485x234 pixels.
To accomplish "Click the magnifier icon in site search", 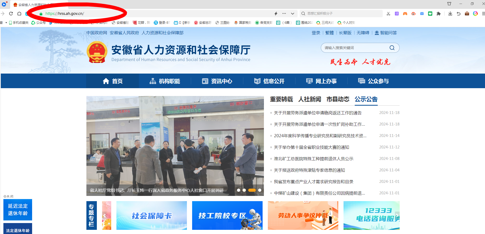I will click(x=392, y=48).
